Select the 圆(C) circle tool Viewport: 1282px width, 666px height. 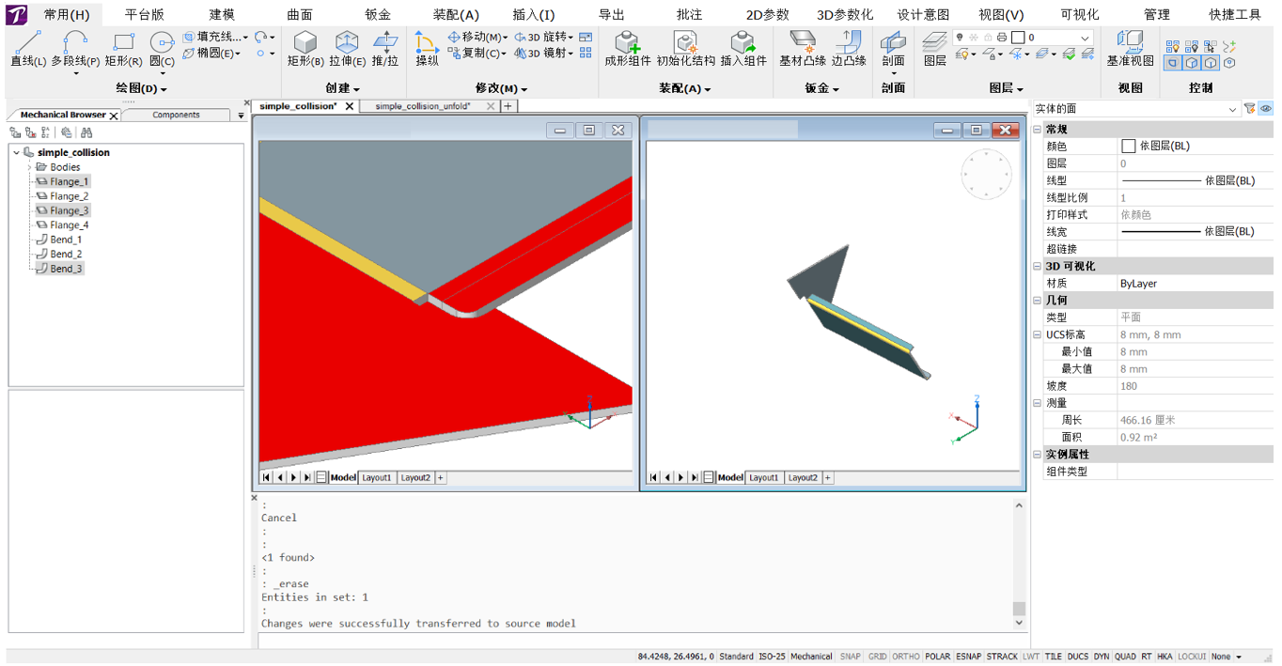(x=162, y=49)
